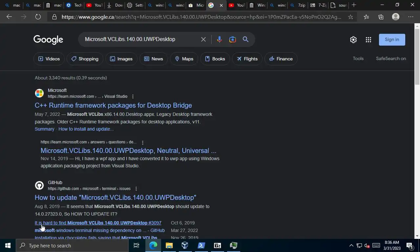The height and width of the screenshot is (252, 420).
Task: Click the Google logo
Action: point(48,40)
